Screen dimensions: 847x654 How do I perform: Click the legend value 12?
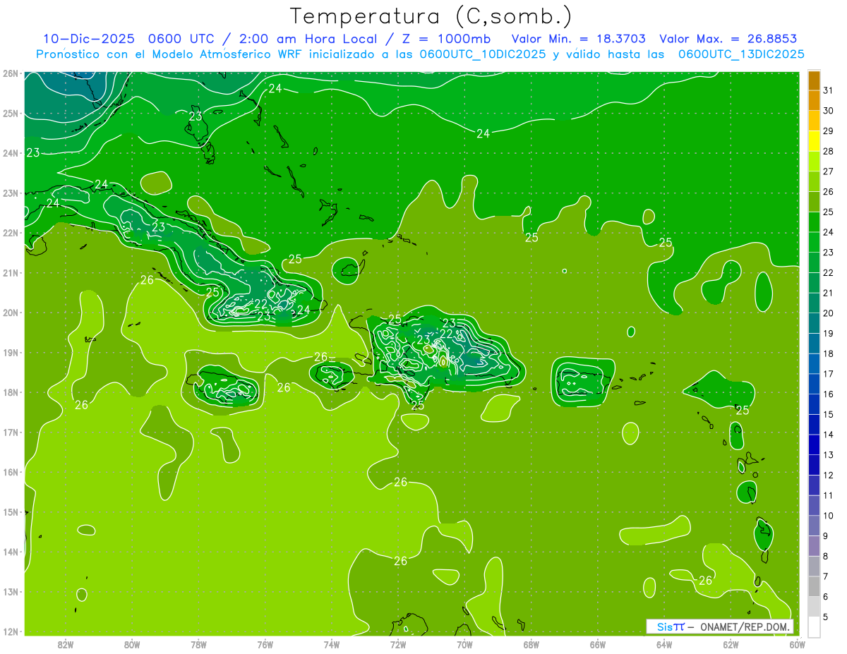pyautogui.click(x=828, y=475)
